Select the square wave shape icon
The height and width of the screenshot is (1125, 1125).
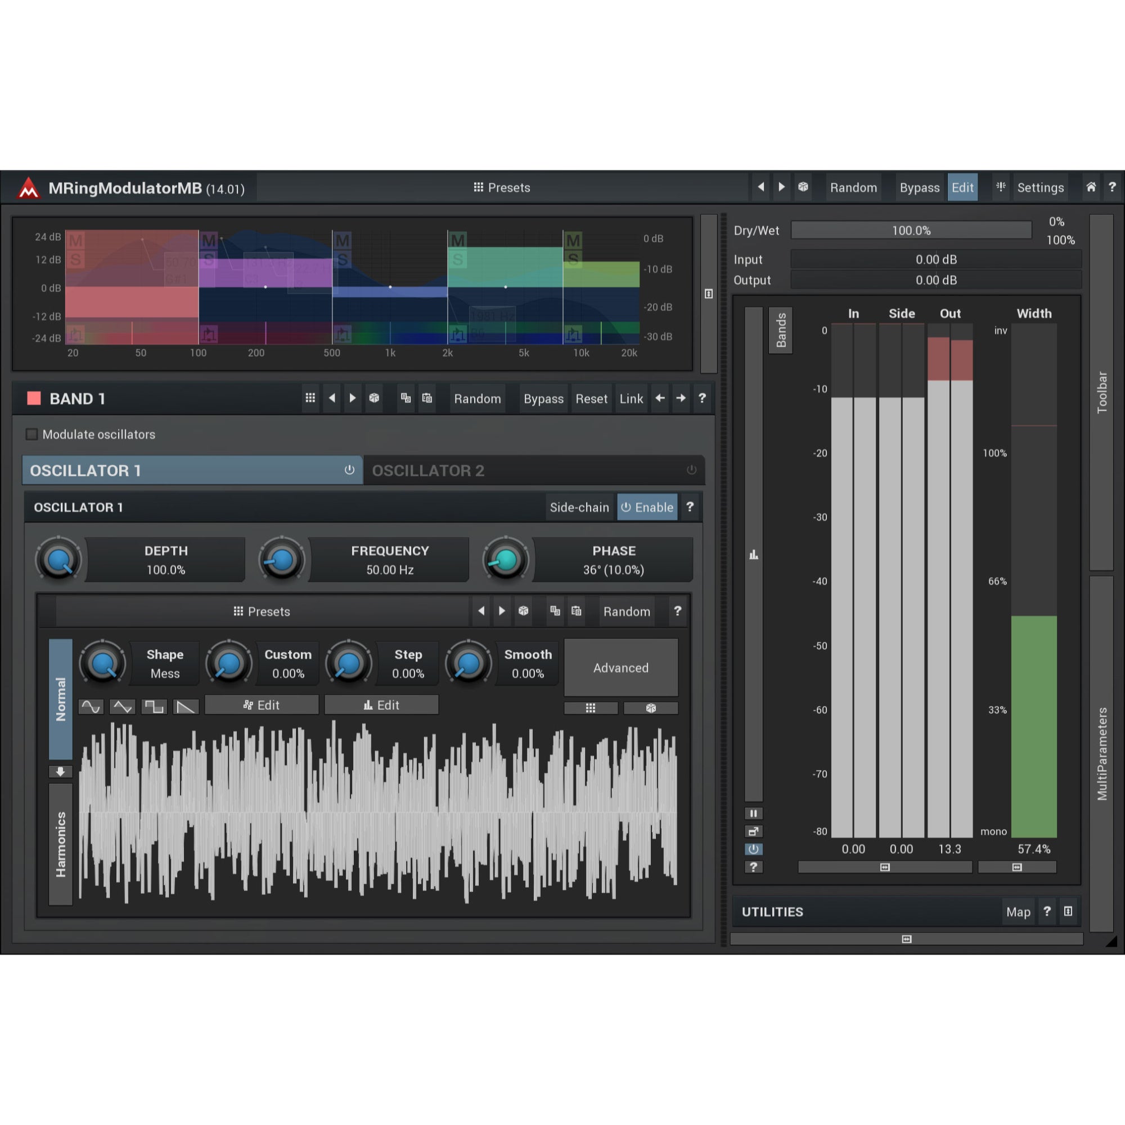click(x=154, y=707)
